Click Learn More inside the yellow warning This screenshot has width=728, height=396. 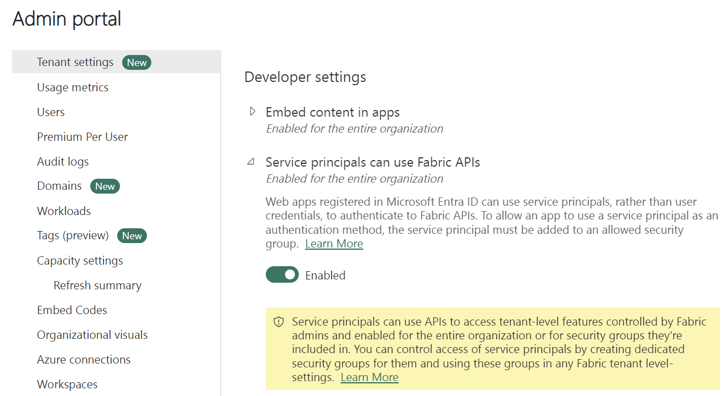369,377
